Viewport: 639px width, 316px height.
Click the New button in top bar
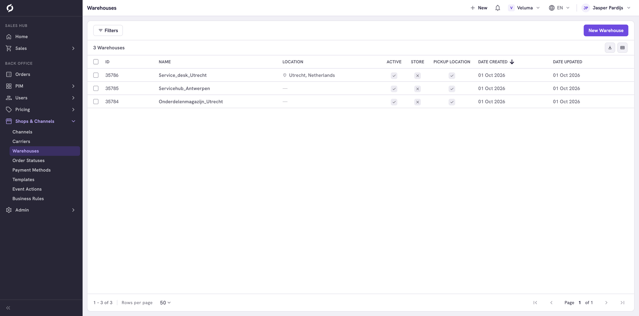479,8
